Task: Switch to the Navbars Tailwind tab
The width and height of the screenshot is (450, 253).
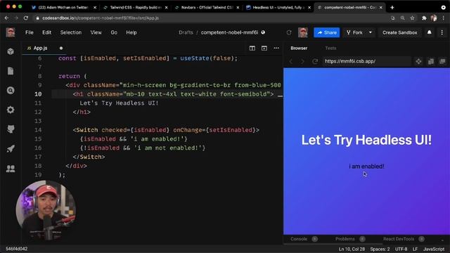Action: point(206,8)
